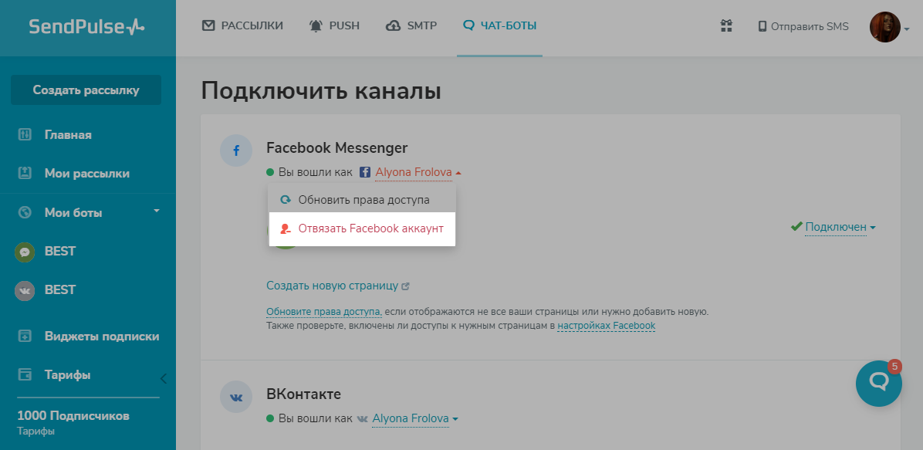This screenshot has height=450, width=923.
Task: Click the Создать рассылку button
Action: point(86,90)
